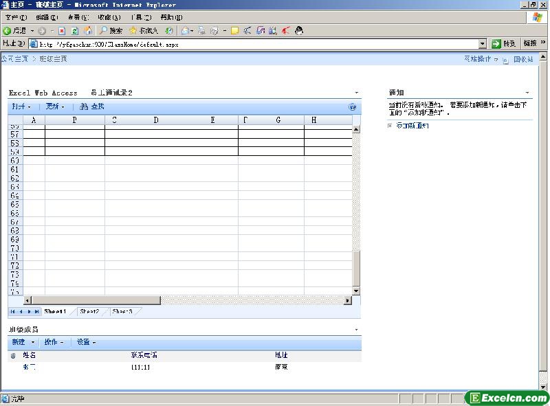
Task: Open the address bar dropdown arrow
Action: pyautogui.click(x=483, y=44)
